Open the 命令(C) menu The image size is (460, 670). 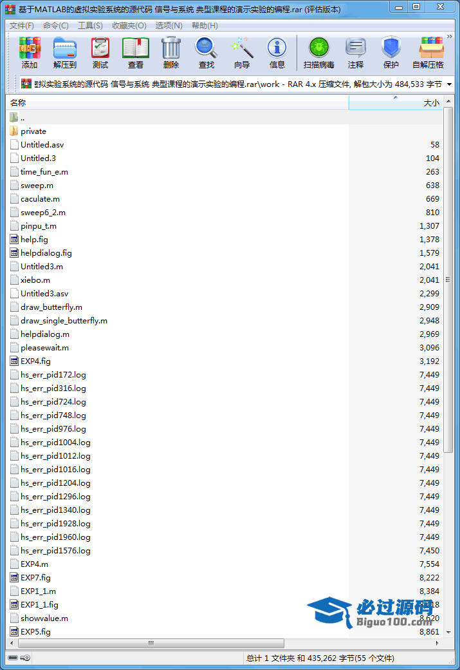(56, 26)
